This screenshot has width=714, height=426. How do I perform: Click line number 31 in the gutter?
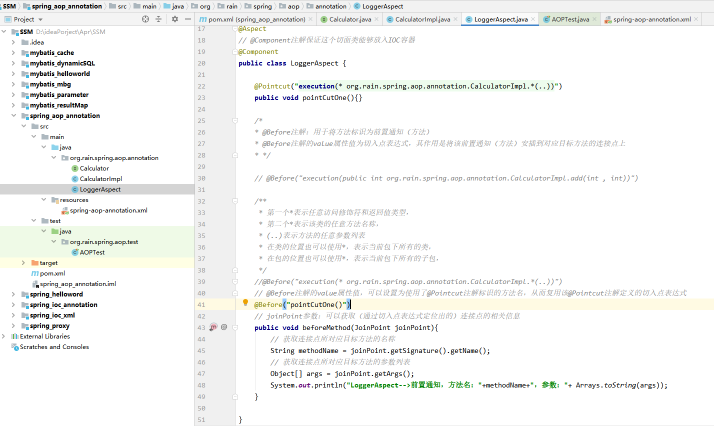pyautogui.click(x=201, y=189)
